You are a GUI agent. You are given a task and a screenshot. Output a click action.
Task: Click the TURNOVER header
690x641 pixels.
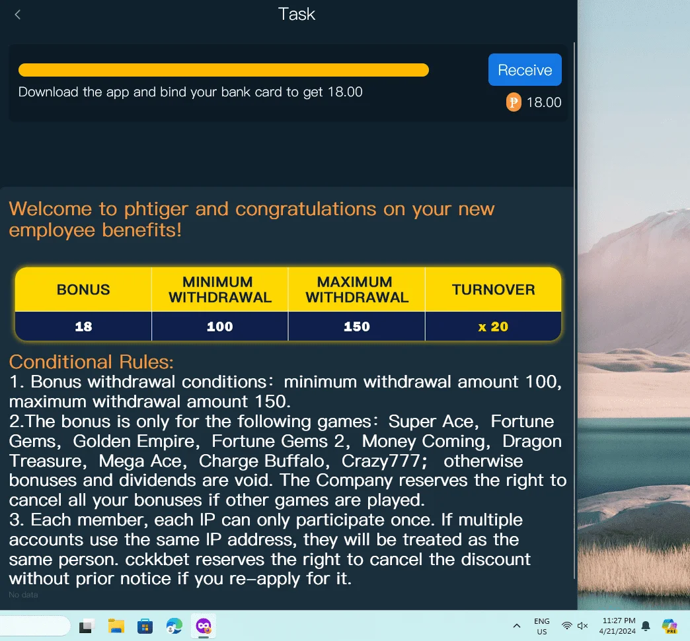click(x=493, y=290)
